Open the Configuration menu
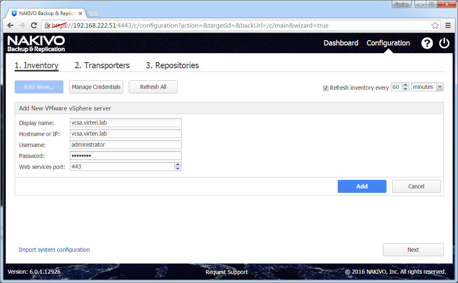This screenshot has width=458, height=283. click(388, 43)
